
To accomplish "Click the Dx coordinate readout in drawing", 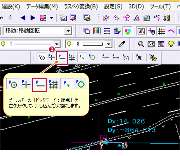I will pyautogui.click(x=126, y=121).
